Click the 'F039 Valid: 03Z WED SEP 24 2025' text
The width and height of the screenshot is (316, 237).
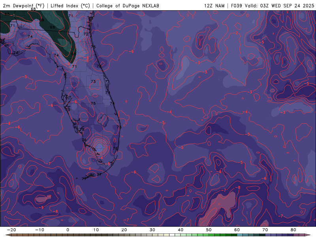click(x=273, y=6)
